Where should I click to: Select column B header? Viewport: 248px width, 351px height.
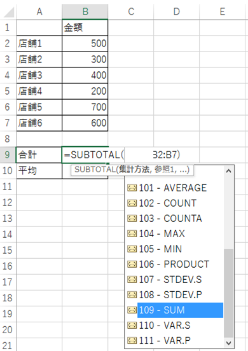(x=85, y=11)
